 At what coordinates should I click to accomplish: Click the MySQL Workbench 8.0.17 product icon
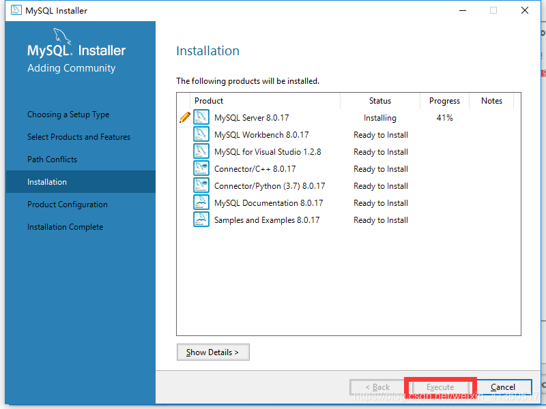pyautogui.click(x=201, y=134)
